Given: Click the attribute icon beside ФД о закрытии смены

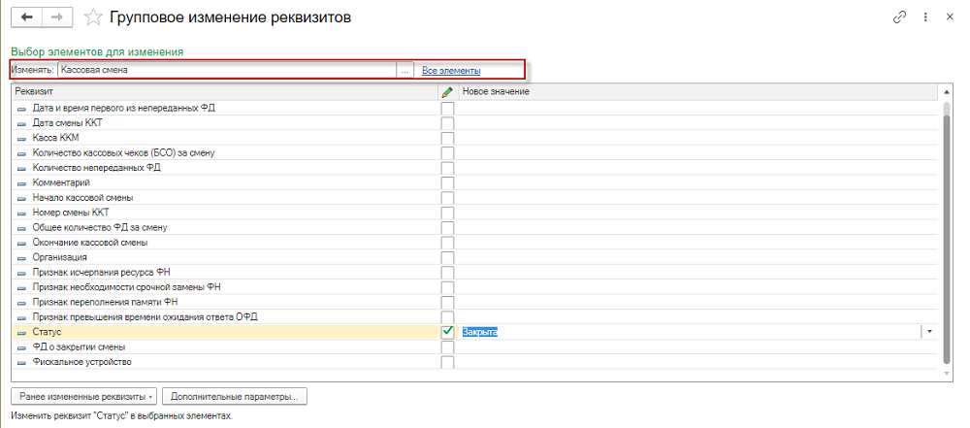Looking at the screenshot, I should click(x=22, y=347).
